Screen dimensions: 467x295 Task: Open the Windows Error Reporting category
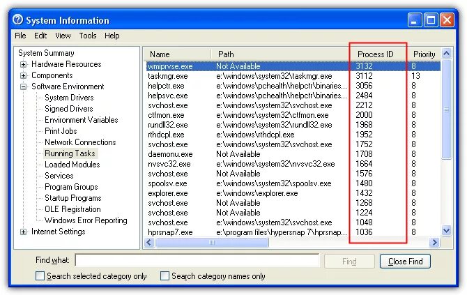tap(86, 220)
